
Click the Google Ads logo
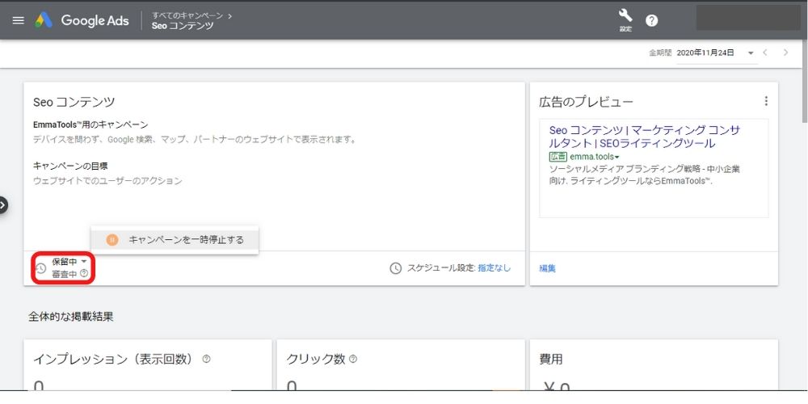coord(82,21)
